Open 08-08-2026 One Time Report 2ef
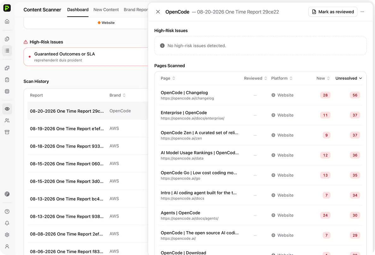375x255 pixels. (x=88, y=234)
